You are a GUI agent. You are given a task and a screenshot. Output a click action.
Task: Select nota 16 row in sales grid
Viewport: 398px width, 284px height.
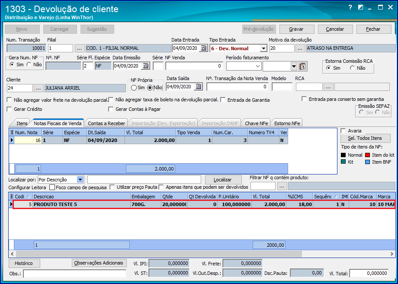tap(148, 140)
